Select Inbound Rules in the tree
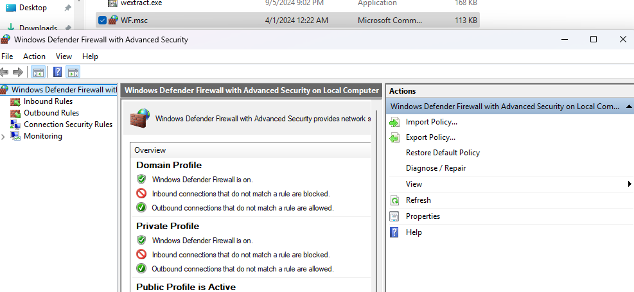This screenshot has height=292, width=634. coord(48,101)
